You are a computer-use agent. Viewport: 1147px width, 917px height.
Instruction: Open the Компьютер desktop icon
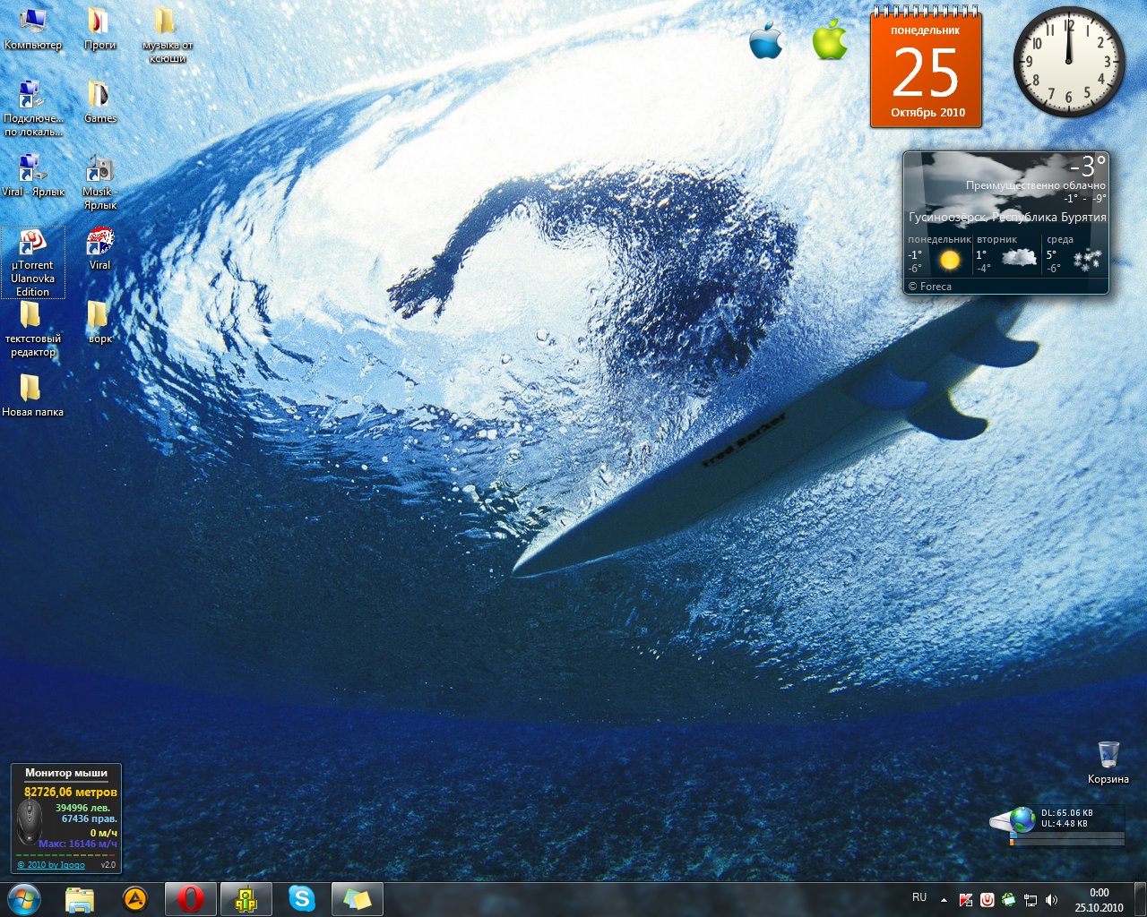click(33, 29)
